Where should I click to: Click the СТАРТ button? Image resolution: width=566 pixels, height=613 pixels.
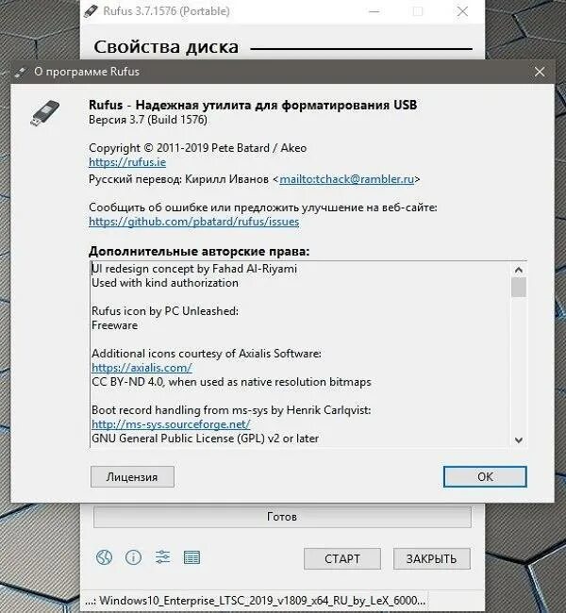point(342,558)
